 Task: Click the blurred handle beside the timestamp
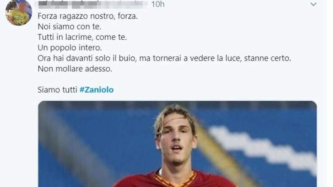[124, 5]
